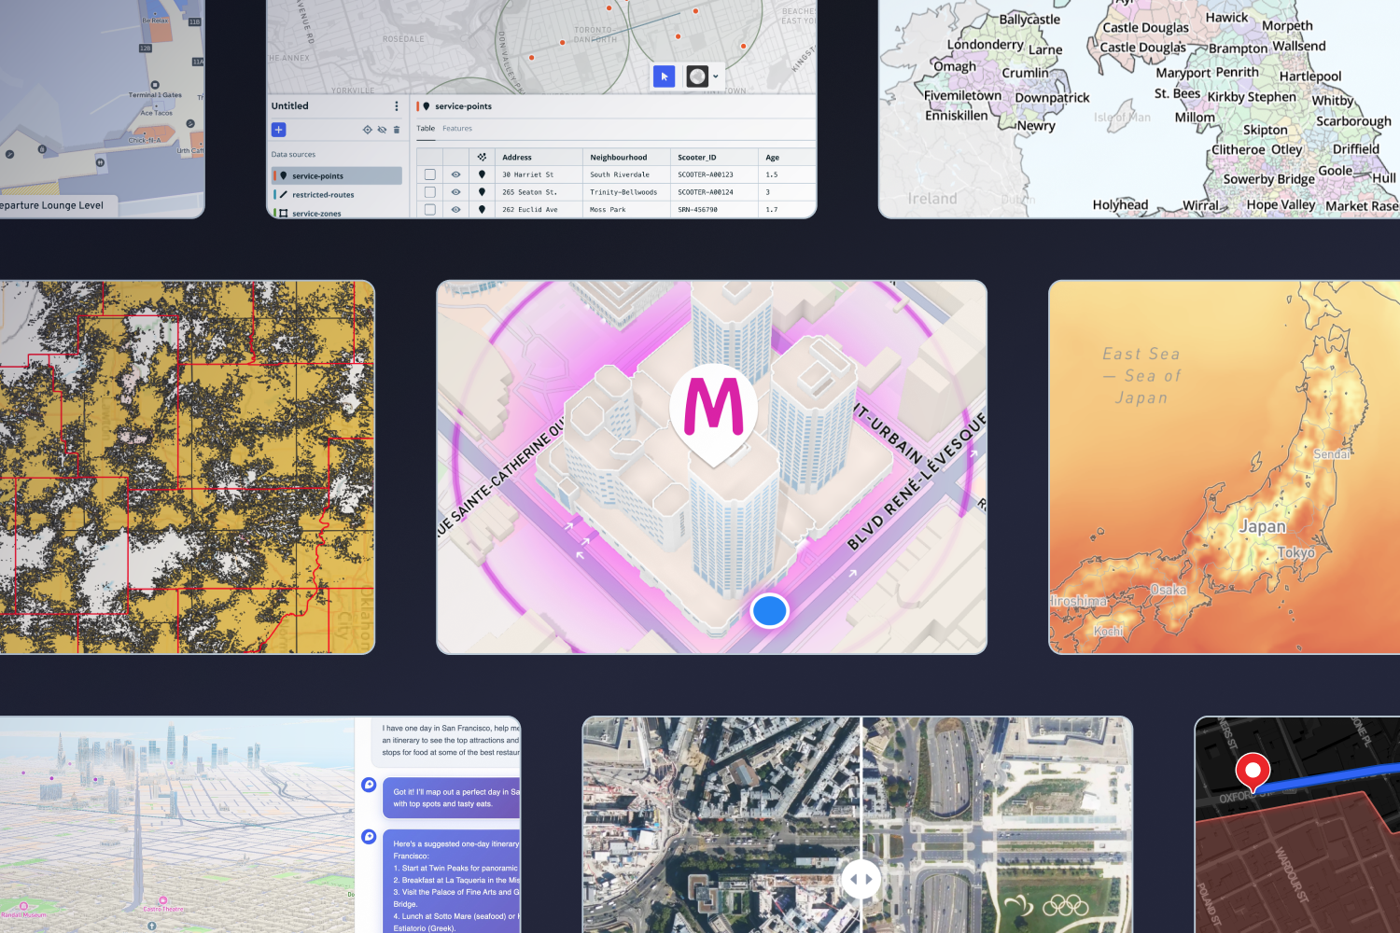Image resolution: width=1400 pixels, height=933 pixels.
Task: Toggle visibility eye for 30 Harriet St row
Action: tap(455, 174)
